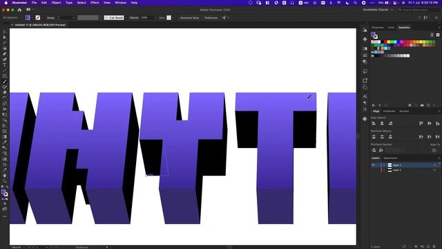Activate the Fill box in the toolbar

pos(3,192)
